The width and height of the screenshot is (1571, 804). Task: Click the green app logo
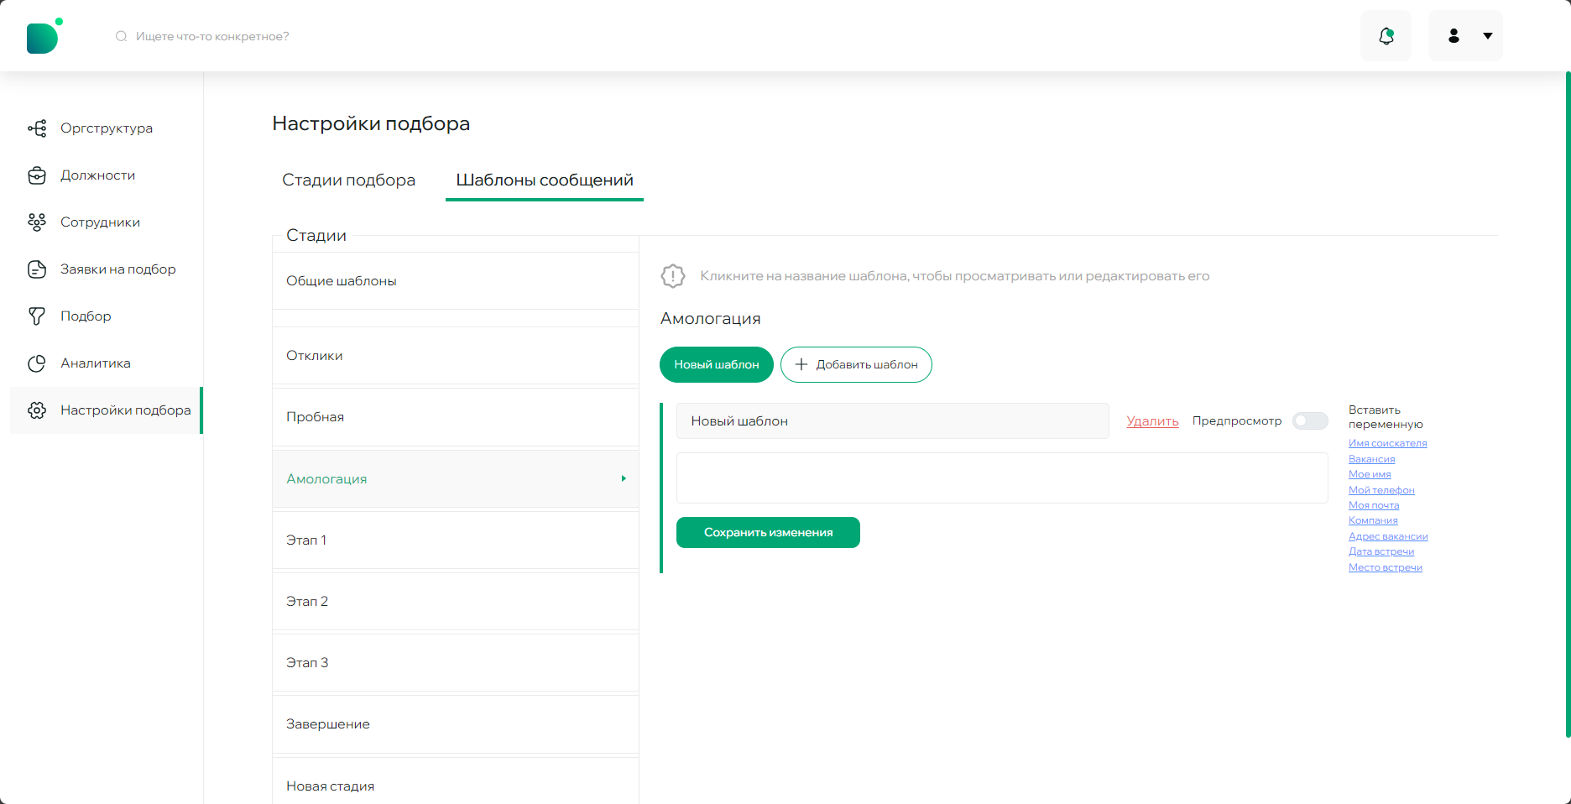[x=44, y=36]
